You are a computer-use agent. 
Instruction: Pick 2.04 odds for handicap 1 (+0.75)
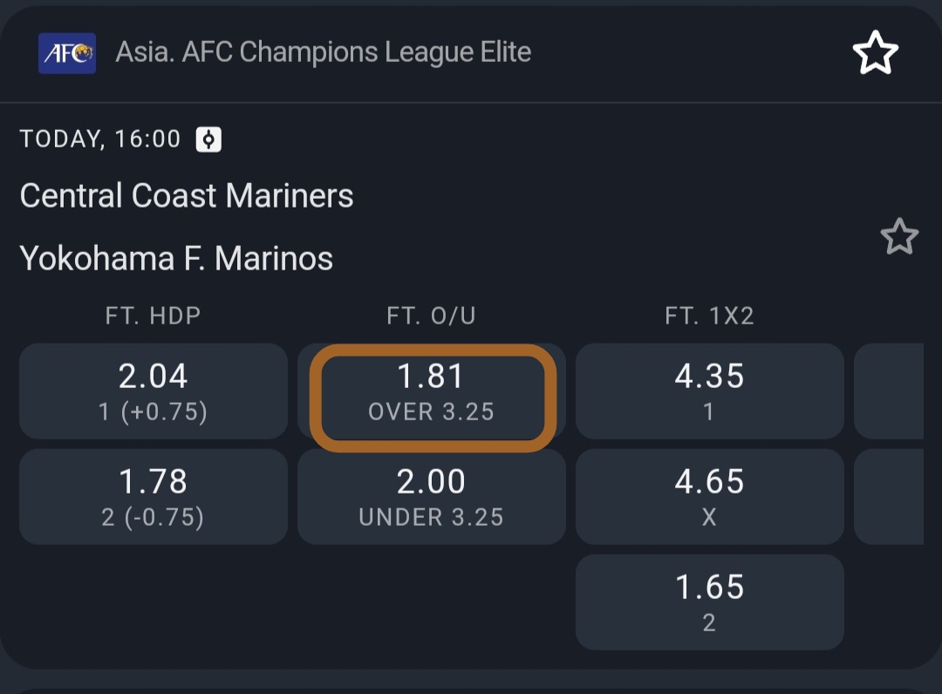154,391
